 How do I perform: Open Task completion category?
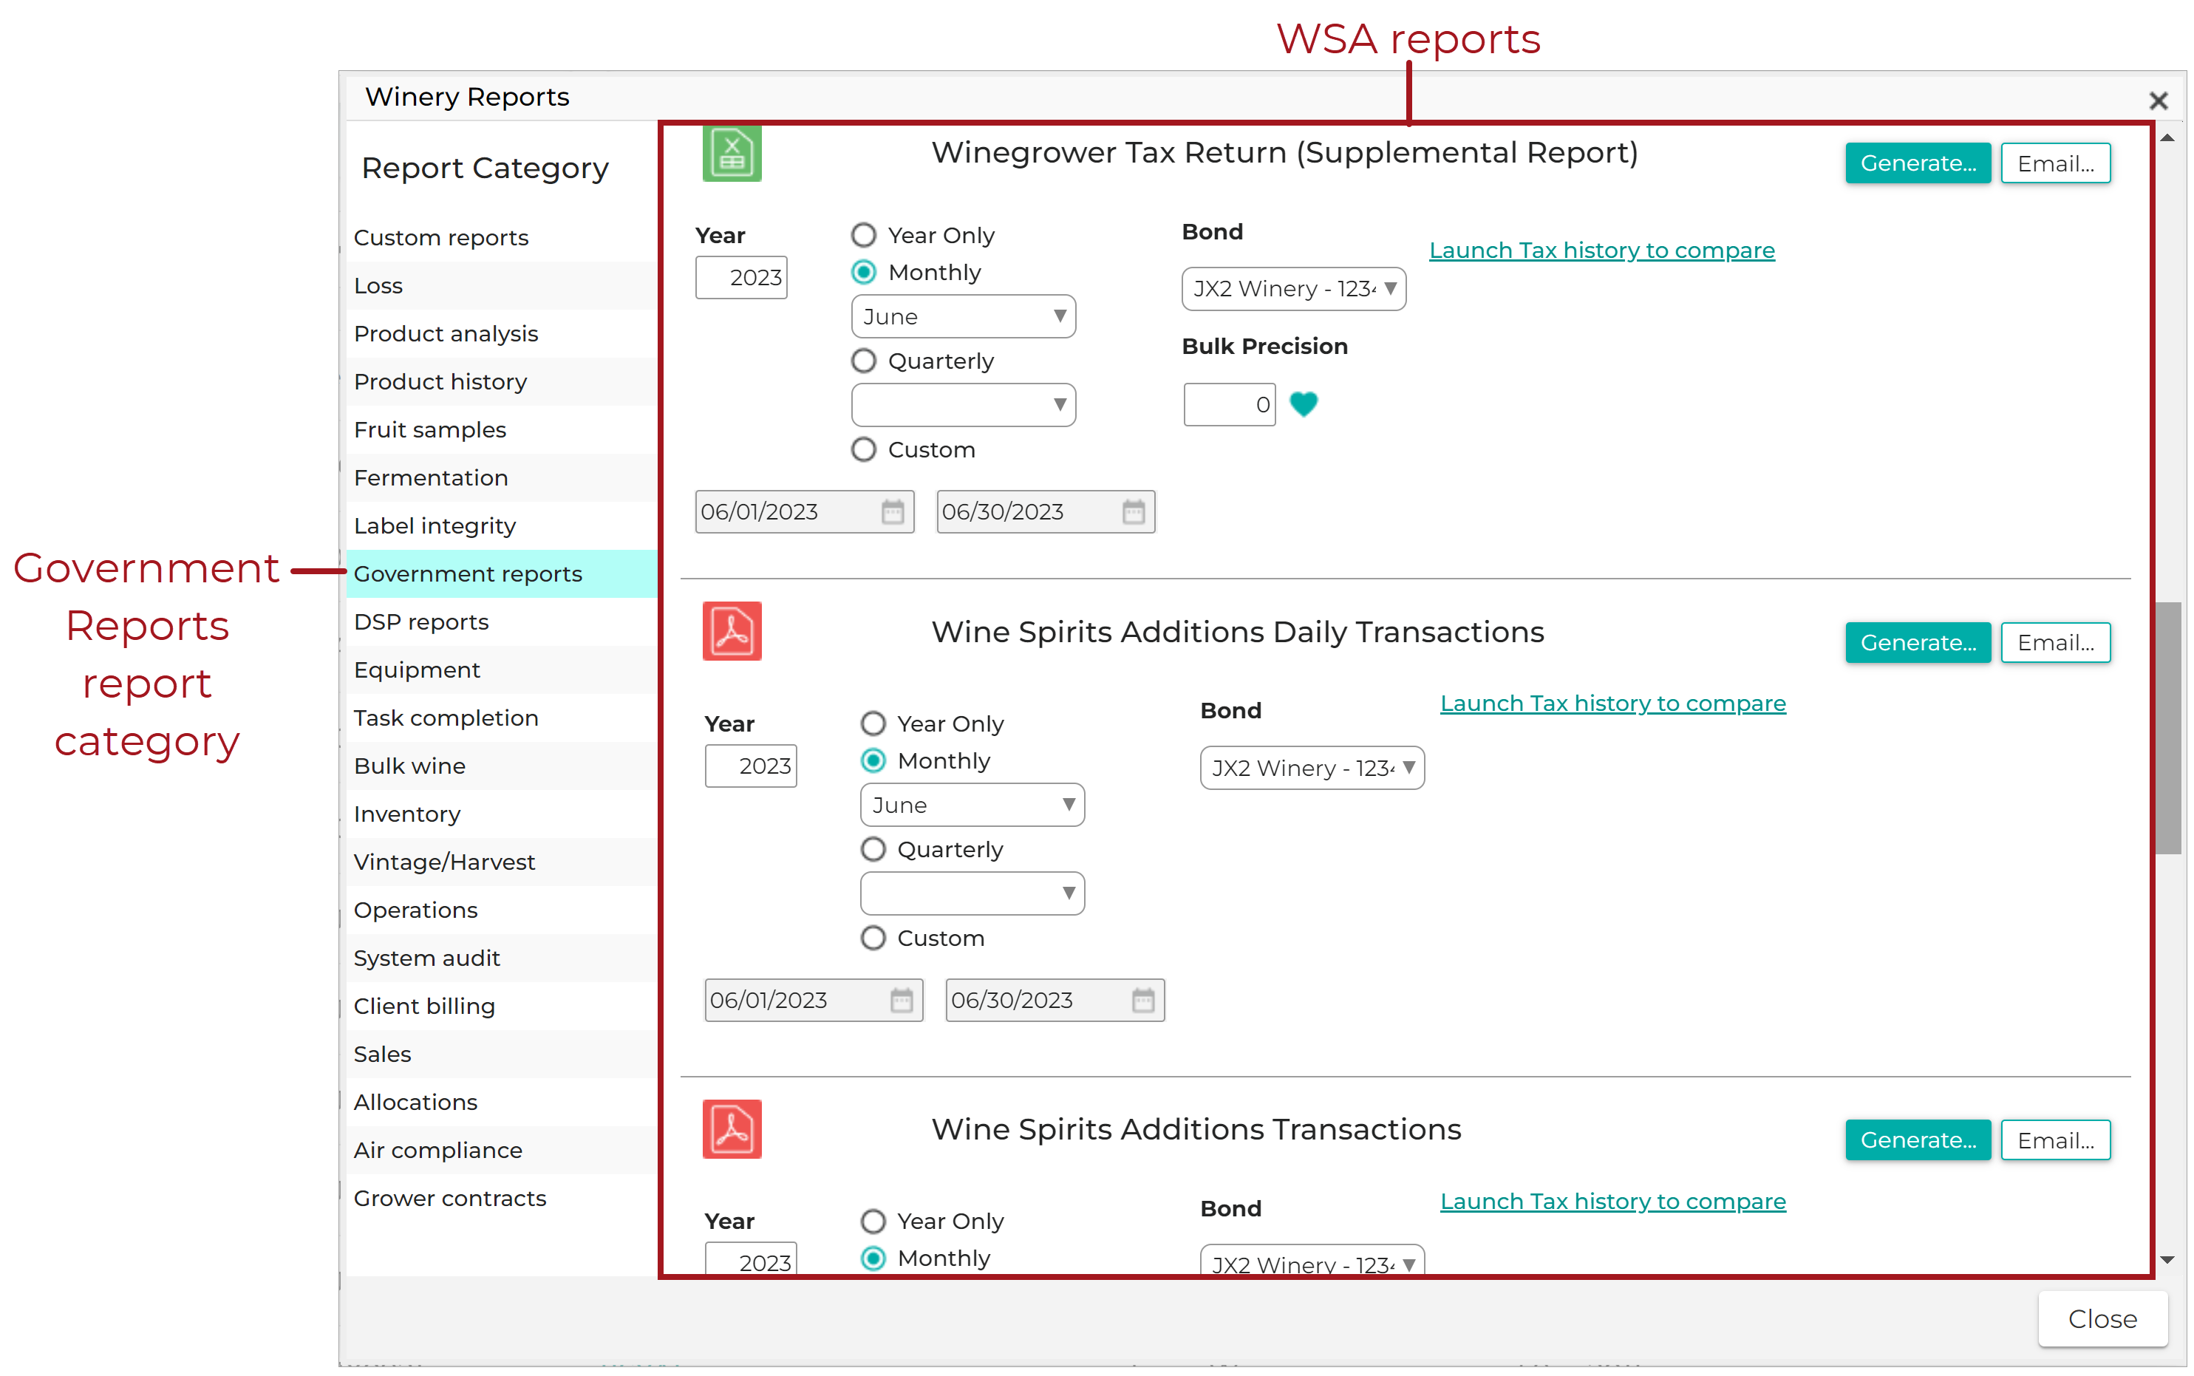click(x=502, y=718)
